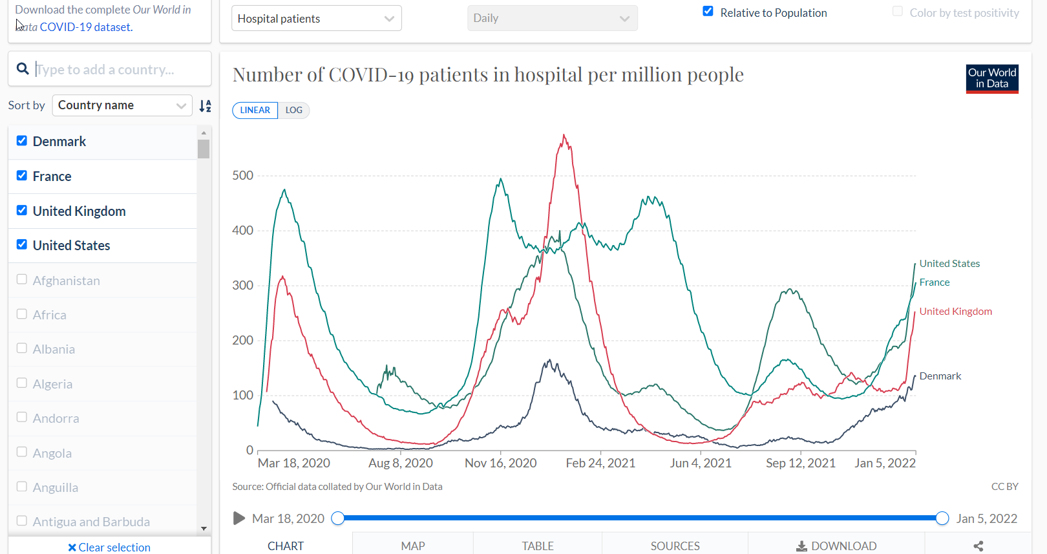
Task: Click the search magnifier icon
Action: pos(23,69)
